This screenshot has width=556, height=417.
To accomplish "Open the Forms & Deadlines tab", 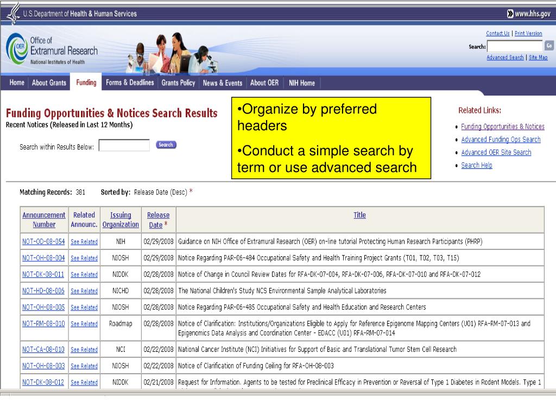I will pyautogui.click(x=130, y=83).
